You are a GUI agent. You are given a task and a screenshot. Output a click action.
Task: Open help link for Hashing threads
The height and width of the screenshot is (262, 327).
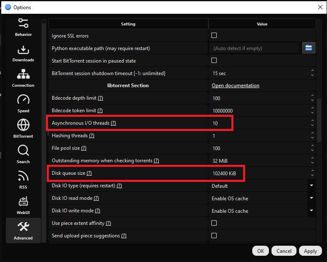[91, 135]
